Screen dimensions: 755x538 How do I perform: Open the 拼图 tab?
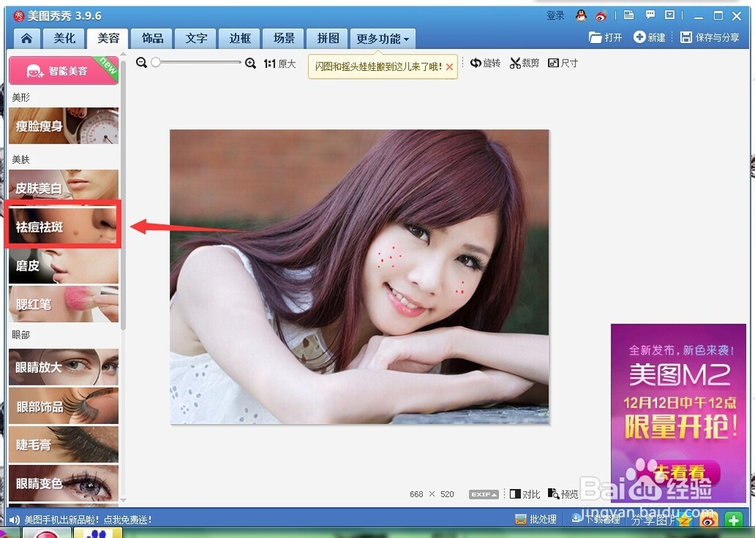pos(328,38)
